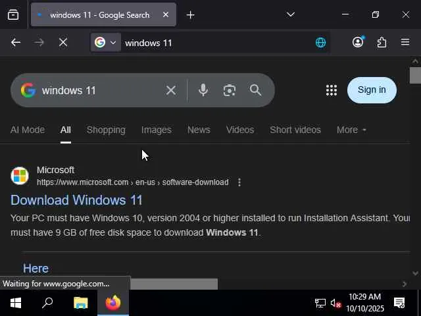Open the Here sitelink

tap(36, 269)
